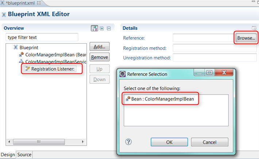Click the ColorManagerImplBeanService icon in tree
Image resolution: width=259 pixels, height=159 pixels.
[x=22, y=61]
